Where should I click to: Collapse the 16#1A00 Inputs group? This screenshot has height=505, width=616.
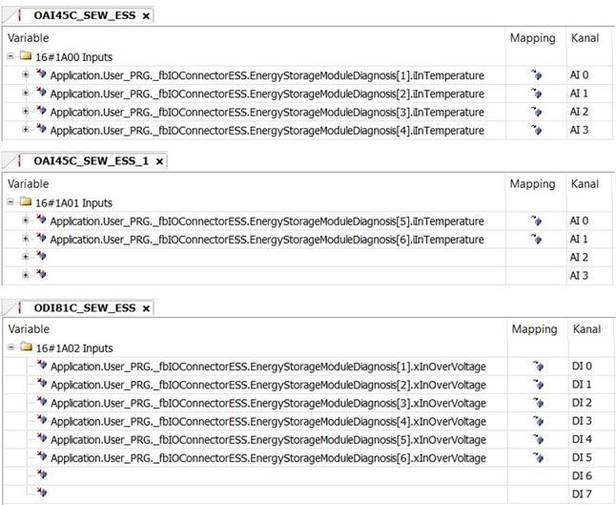pyautogui.click(x=10, y=57)
